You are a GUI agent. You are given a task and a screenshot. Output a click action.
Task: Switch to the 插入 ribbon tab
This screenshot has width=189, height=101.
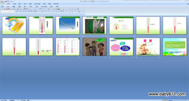tap(20, 4)
